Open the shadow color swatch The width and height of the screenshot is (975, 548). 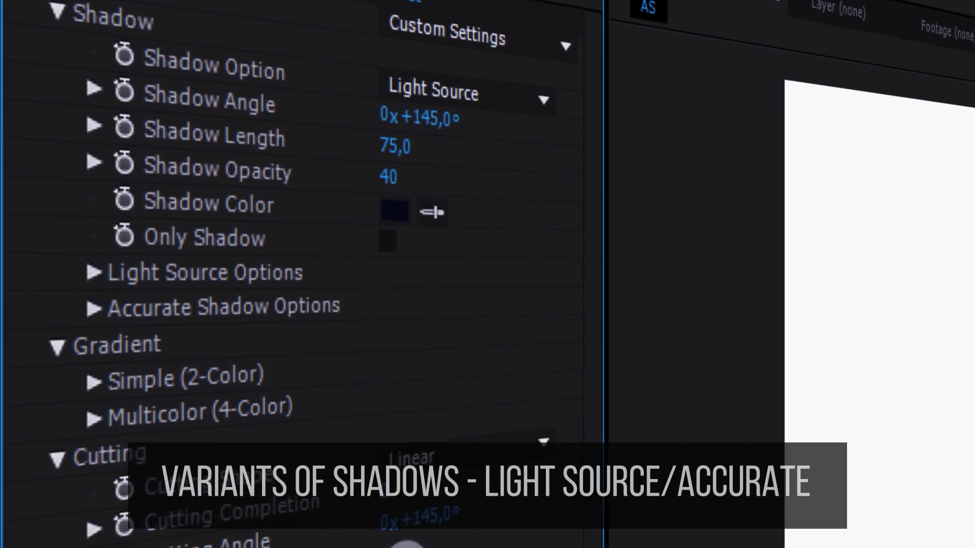point(395,211)
